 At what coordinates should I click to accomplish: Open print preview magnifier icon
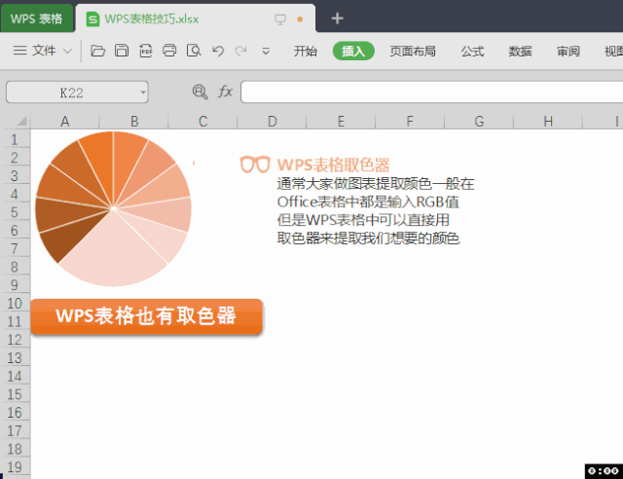pyautogui.click(x=194, y=51)
